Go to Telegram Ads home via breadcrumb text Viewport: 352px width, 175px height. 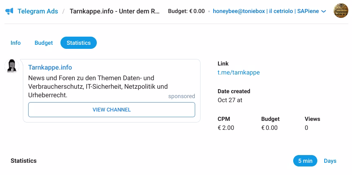[38, 11]
